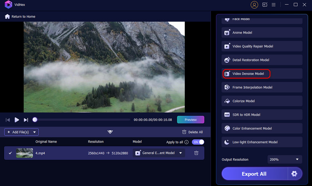The height and width of the screenshot is (186, 312).
Task: Open export settings gear icon
Action: pos(294,174)
